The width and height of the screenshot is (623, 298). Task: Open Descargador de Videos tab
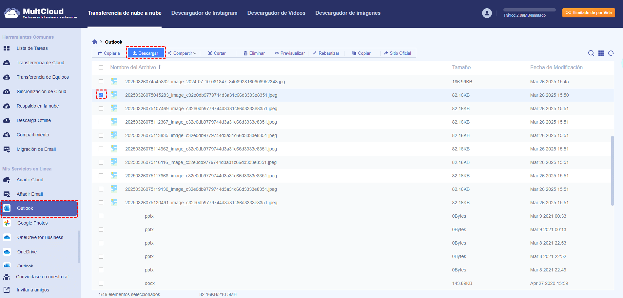click(x=276, y=13)
